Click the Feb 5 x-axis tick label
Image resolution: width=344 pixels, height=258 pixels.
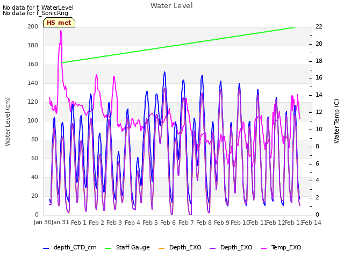[150, 223]
